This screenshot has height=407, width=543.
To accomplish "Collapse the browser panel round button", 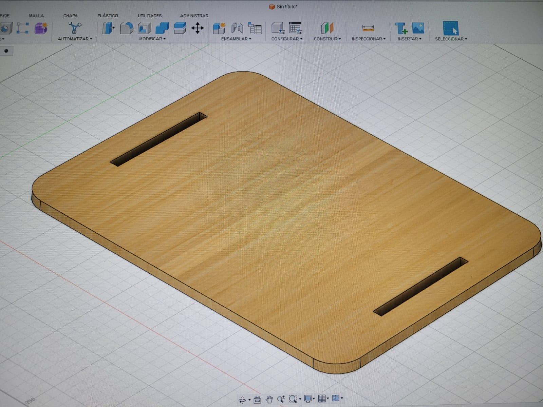I will pos(6,51).
